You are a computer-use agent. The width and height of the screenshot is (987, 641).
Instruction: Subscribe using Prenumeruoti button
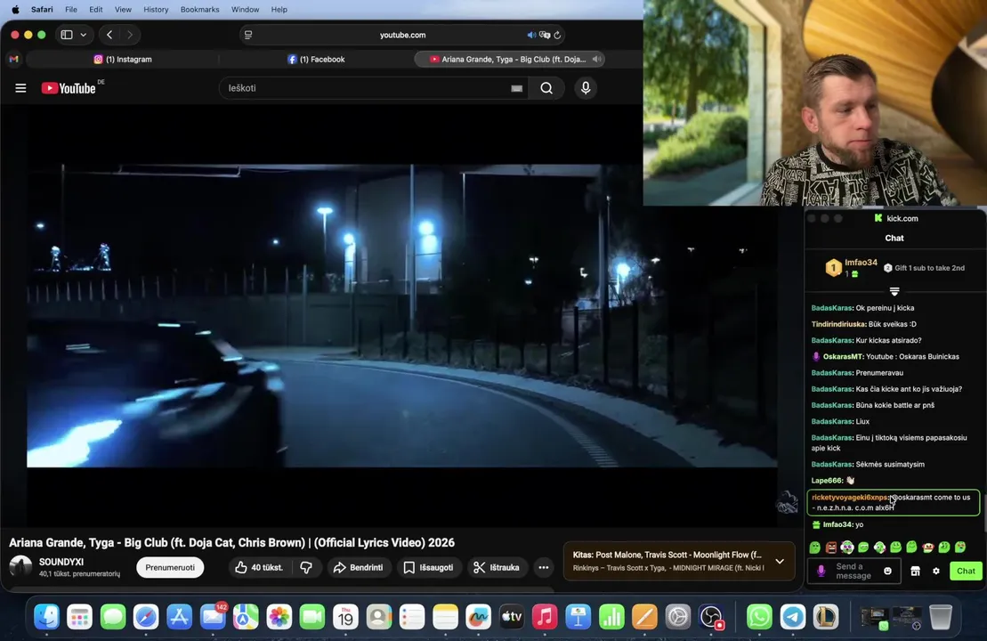point(170,567)
